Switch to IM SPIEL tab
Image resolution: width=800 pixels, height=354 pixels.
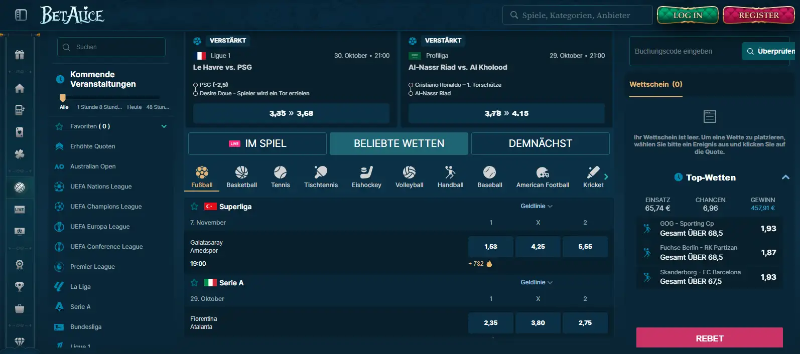coord(257,143)
